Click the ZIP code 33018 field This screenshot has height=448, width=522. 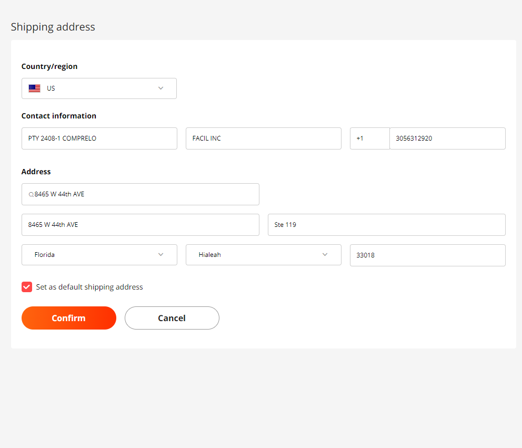tap(428, 255)
